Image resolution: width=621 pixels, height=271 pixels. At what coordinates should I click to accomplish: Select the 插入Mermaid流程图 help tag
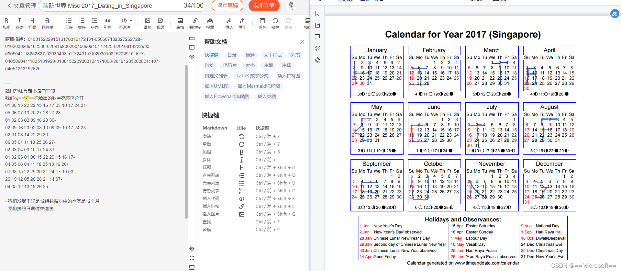tap(259, 86)
